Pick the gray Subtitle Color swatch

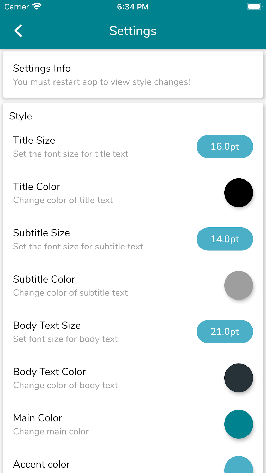point(238,285)
